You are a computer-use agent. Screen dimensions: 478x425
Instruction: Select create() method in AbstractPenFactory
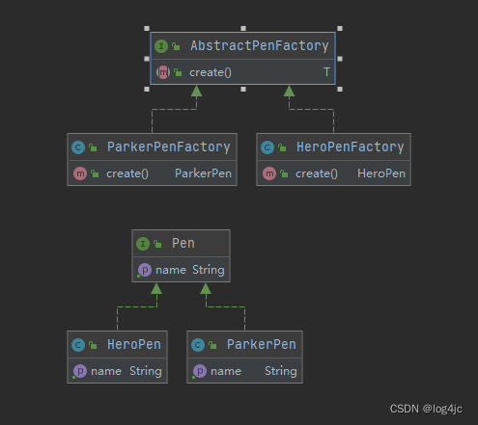point(211,72)
